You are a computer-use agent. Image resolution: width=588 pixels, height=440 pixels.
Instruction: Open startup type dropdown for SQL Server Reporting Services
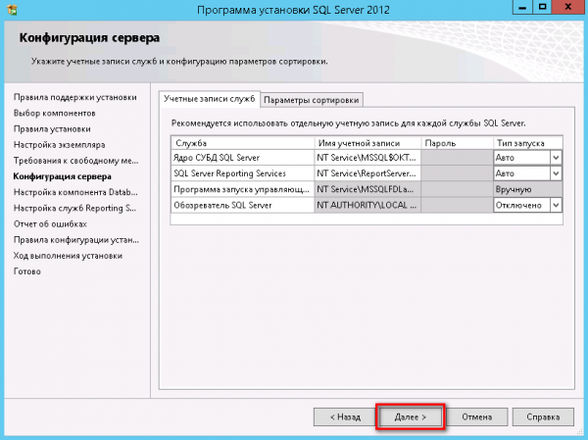click(x=555, y=173)
